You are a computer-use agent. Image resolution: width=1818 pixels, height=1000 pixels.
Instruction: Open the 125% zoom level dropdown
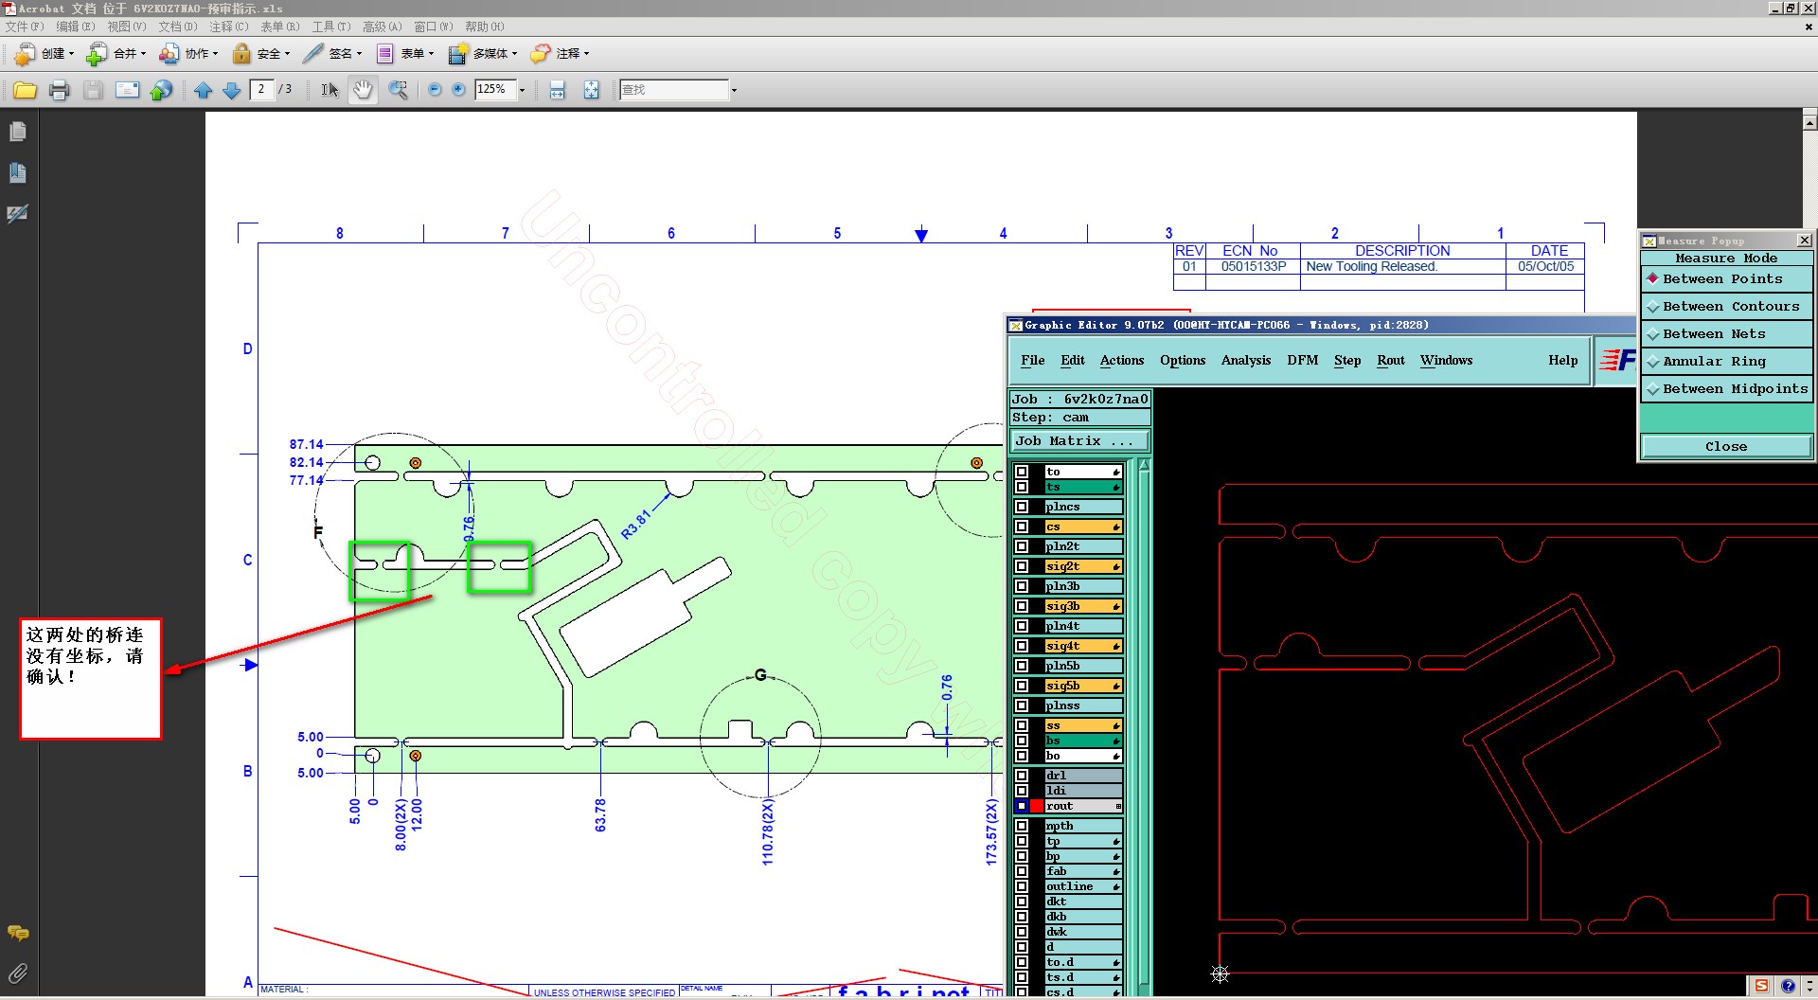tap(522, 90)
